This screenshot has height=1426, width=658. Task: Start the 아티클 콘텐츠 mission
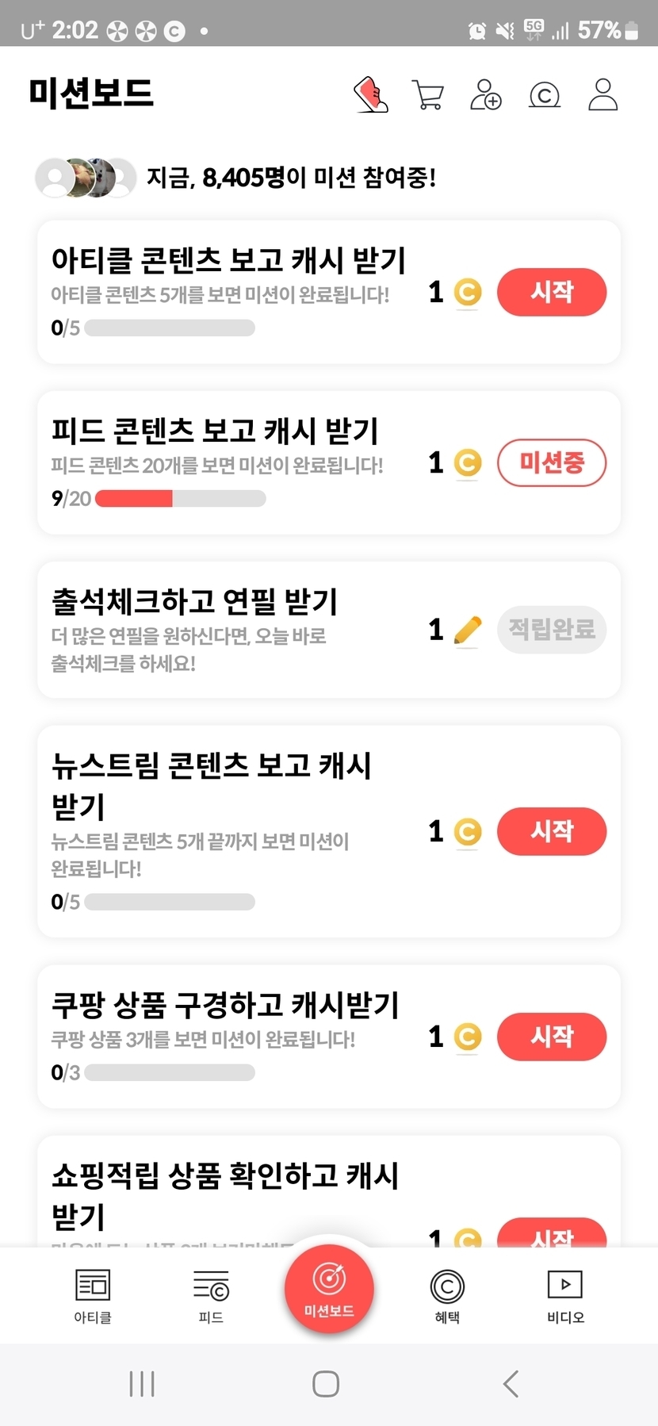pyautogui.click(x=552, y=292)
